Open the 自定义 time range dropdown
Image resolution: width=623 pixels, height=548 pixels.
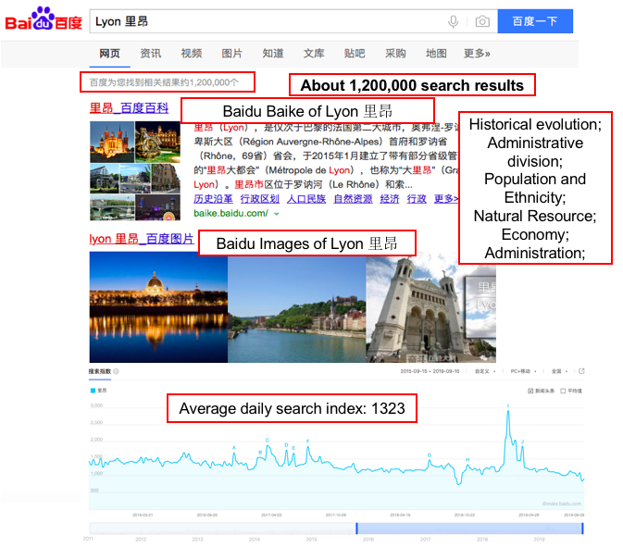coord(485,371)
